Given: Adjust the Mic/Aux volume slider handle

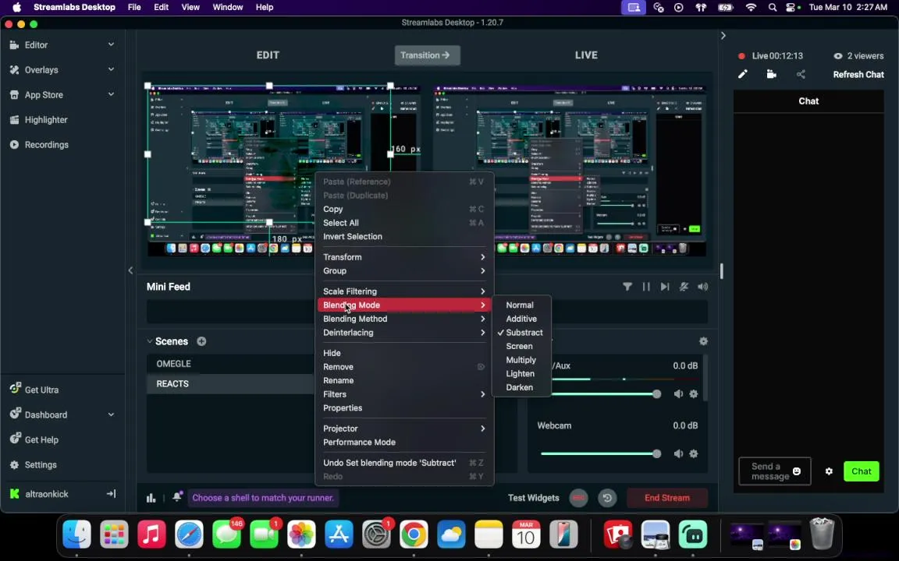Looking at the screenshot, I should 656,393.
